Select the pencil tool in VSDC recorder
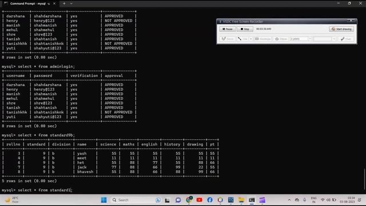Viewport: 366px width, 206px height. (x=228, y=39)
